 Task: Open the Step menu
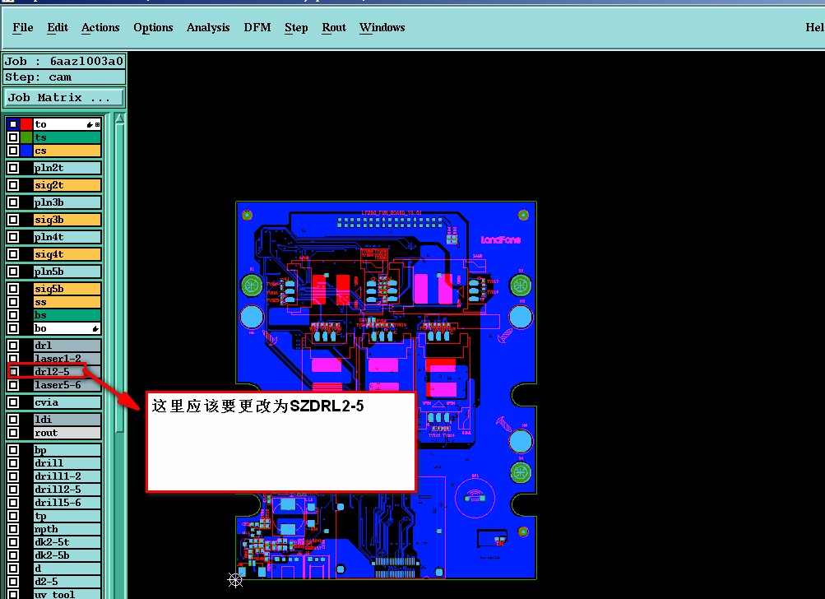pos(296,27)
